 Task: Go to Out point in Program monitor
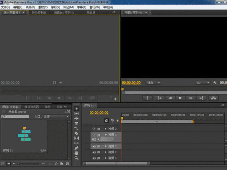201,98
